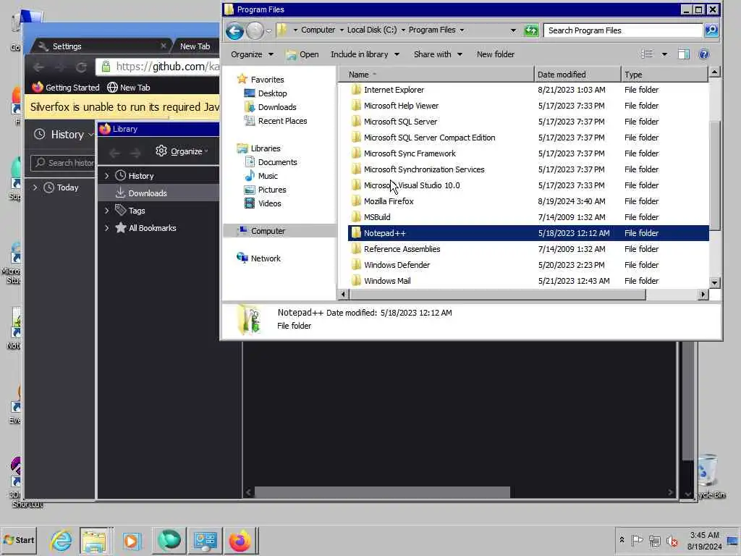Reload the page in the browser
Image resolution: width=741 pixels, height=556 pixels.
point(81,67)
